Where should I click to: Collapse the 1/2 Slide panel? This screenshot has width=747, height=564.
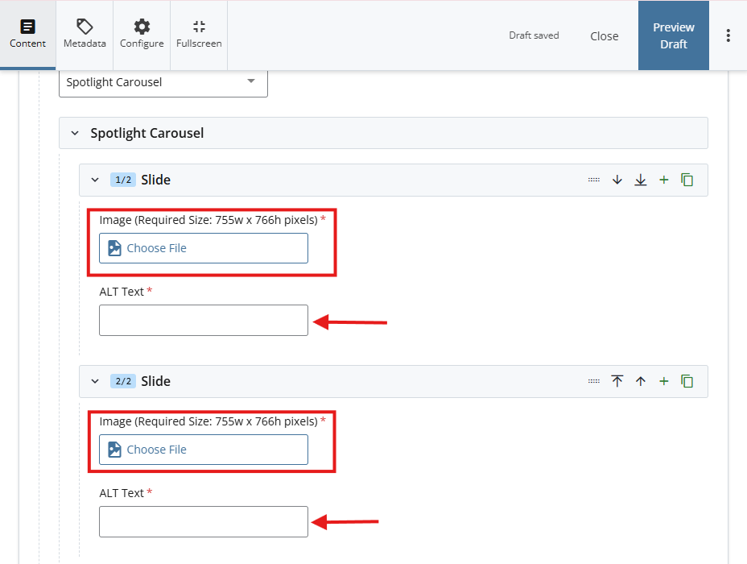(x=95, y=180)
